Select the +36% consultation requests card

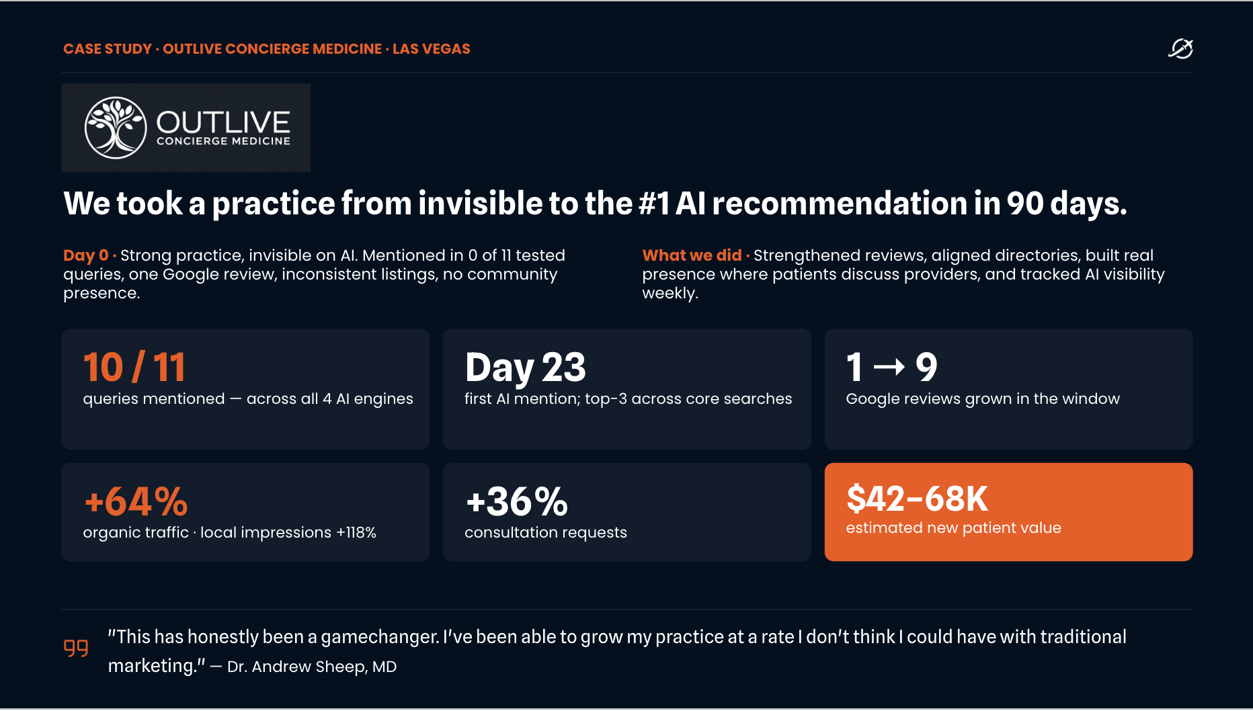(627, 512)
